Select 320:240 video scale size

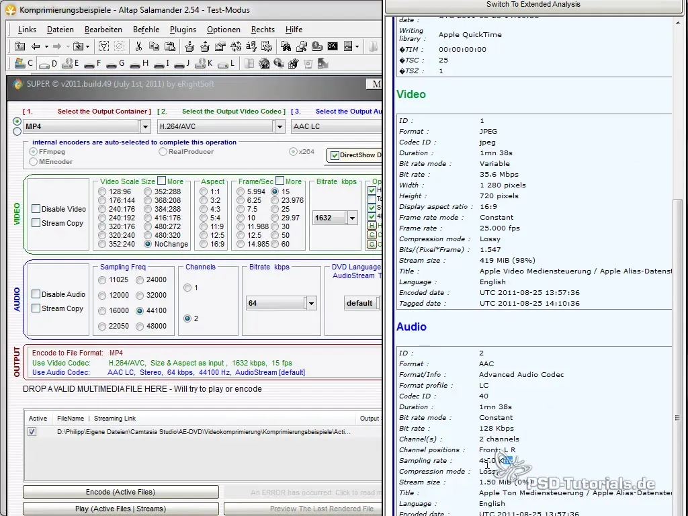[102, 235]
